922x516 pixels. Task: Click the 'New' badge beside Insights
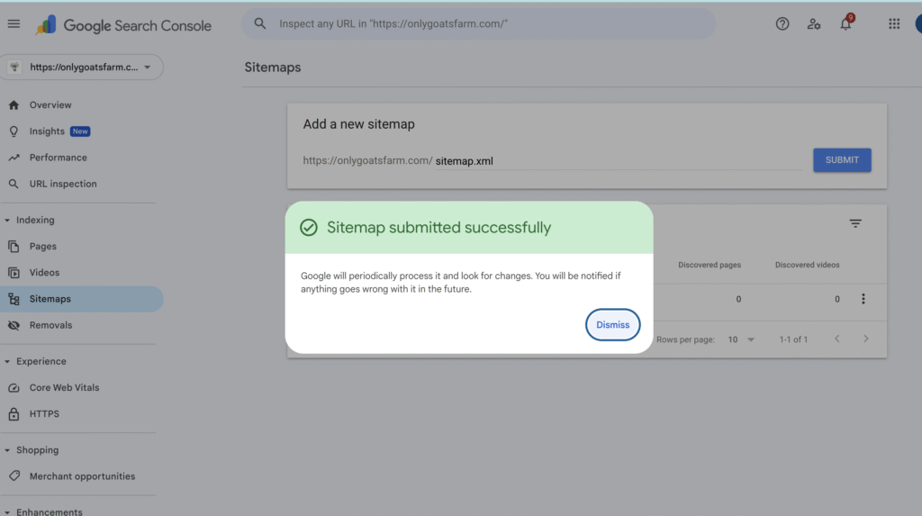point(80,131)
